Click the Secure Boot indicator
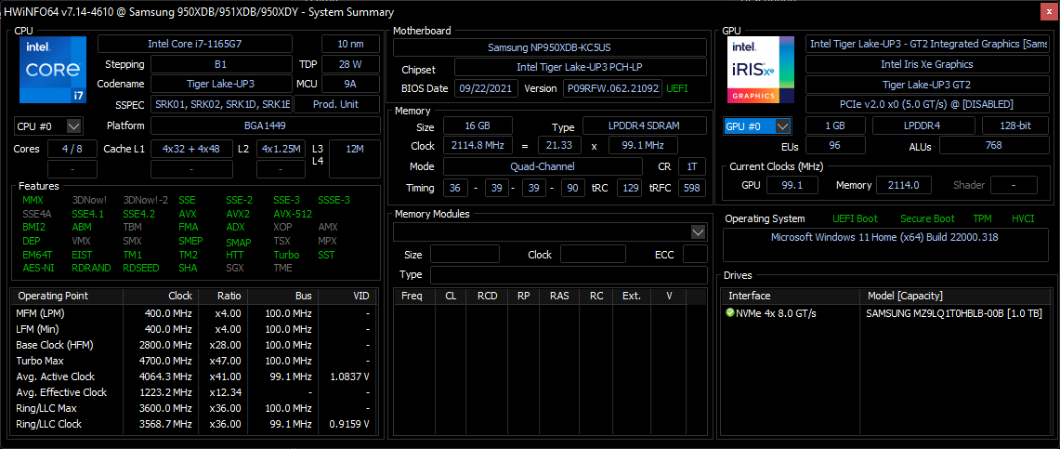Viewport: 1060px width, 449px height. (926, 218)
